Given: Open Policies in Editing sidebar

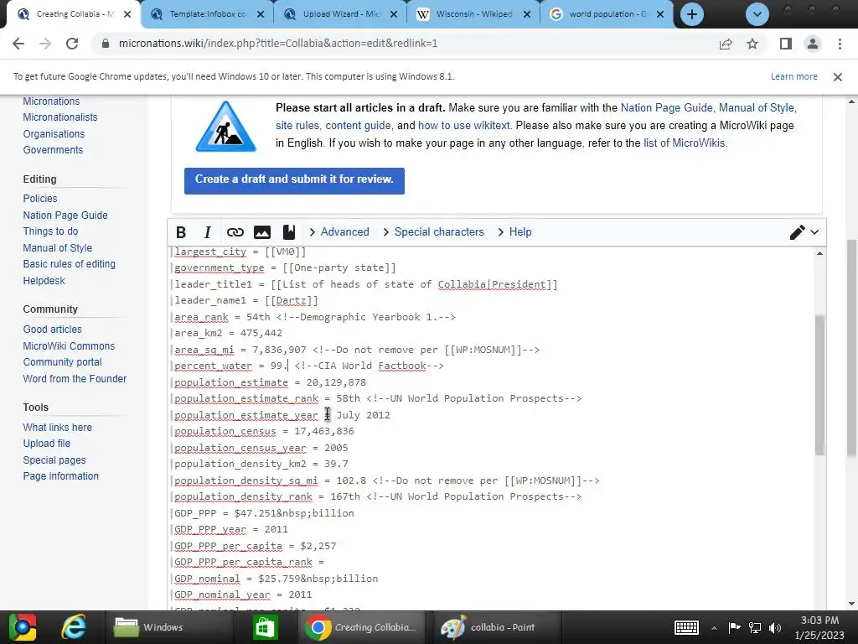Looking at the screenshot, I should (x=40, y=198).
